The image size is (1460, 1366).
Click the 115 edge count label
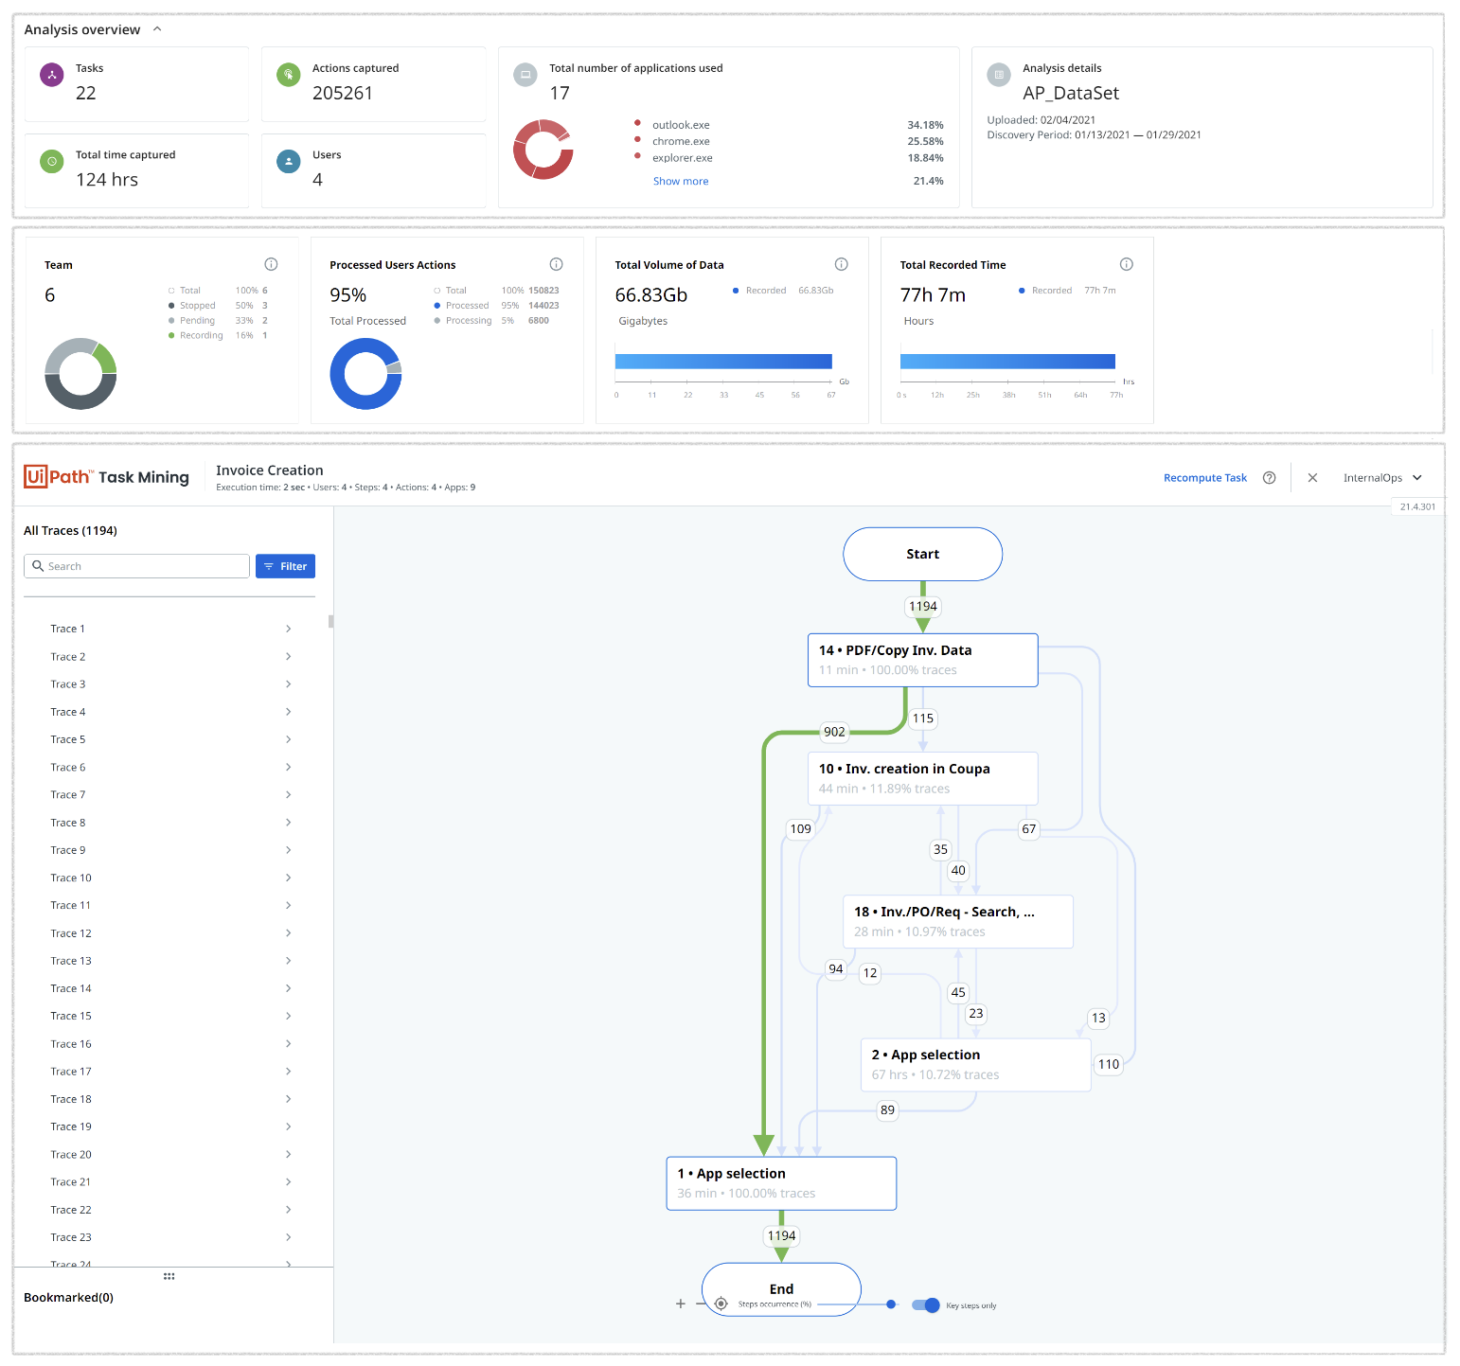[923, 718]
